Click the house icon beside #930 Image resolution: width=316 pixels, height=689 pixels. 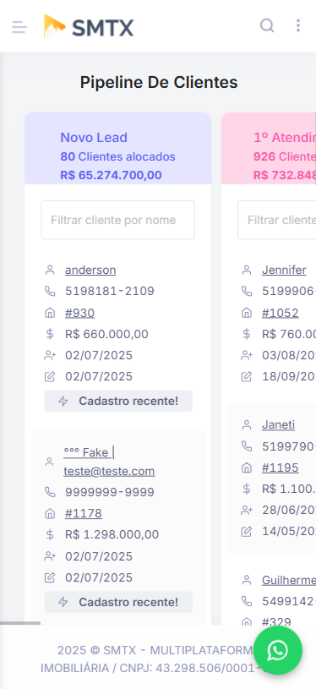click(50, 313)
